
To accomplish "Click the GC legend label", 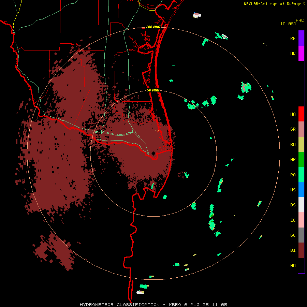I will pos(293,235).
